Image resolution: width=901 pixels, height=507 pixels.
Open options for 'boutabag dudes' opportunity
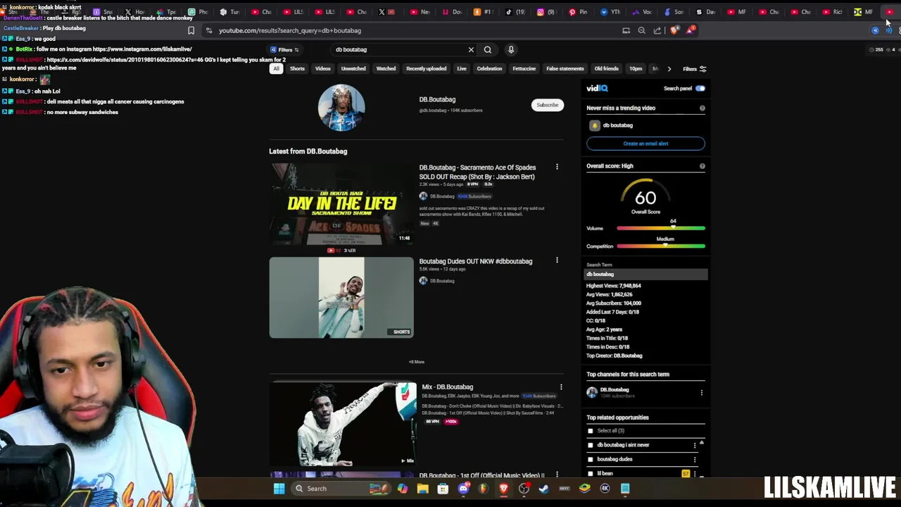click(x=694, y=459)
